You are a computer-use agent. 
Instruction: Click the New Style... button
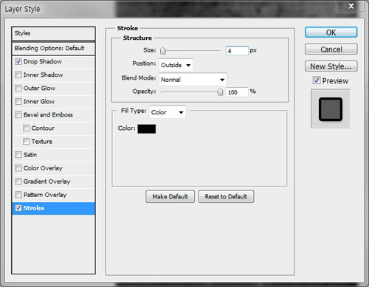[331, 66]
